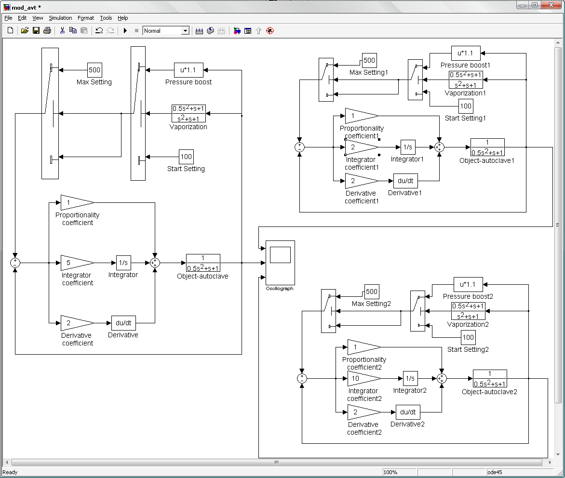
Task: Click the horizontal scrollbar at the bottom
Action: click(277, 462)
